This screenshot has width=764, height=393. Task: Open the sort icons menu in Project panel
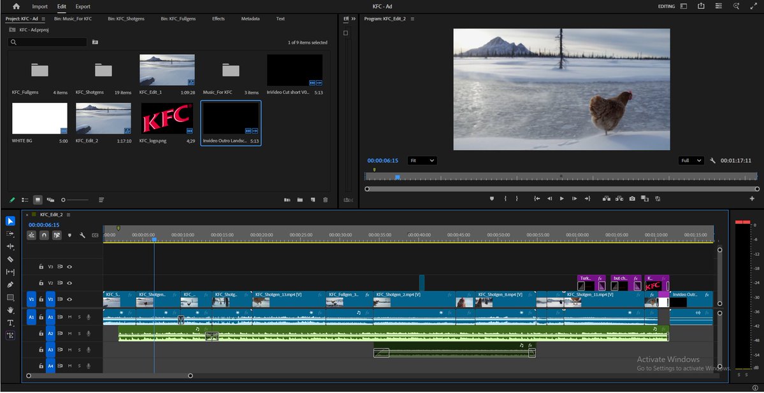pyautogui.click(x=101, y=200)
